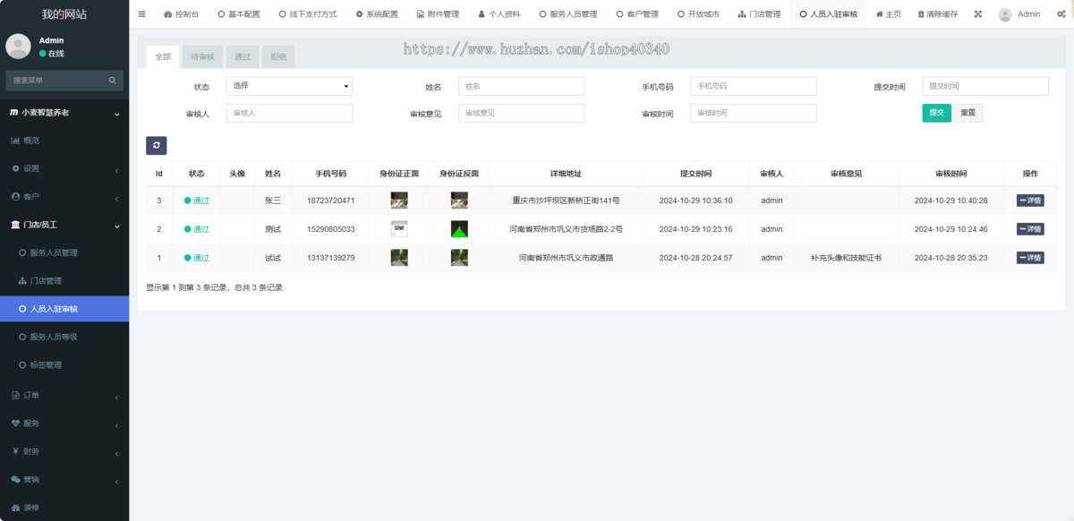Expand 营销 in the sidebar
Image resolution: width=1074 pixels, height=521 pixels.
[x=64, y=479]
